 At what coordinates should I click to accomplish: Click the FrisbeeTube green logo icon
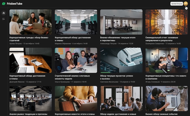[x=4, y=4]
